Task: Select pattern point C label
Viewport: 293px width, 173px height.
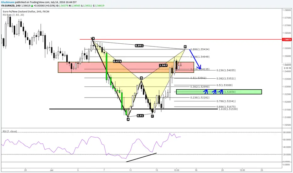Action: point(152,116)
